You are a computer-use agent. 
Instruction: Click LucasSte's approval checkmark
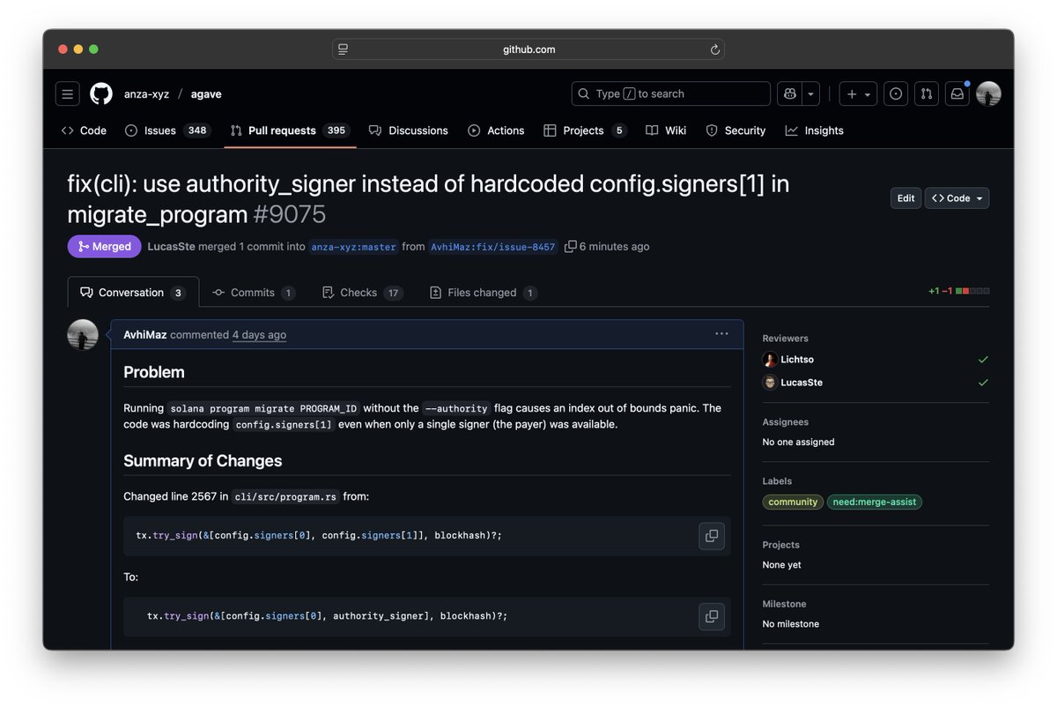pos(983,383)
